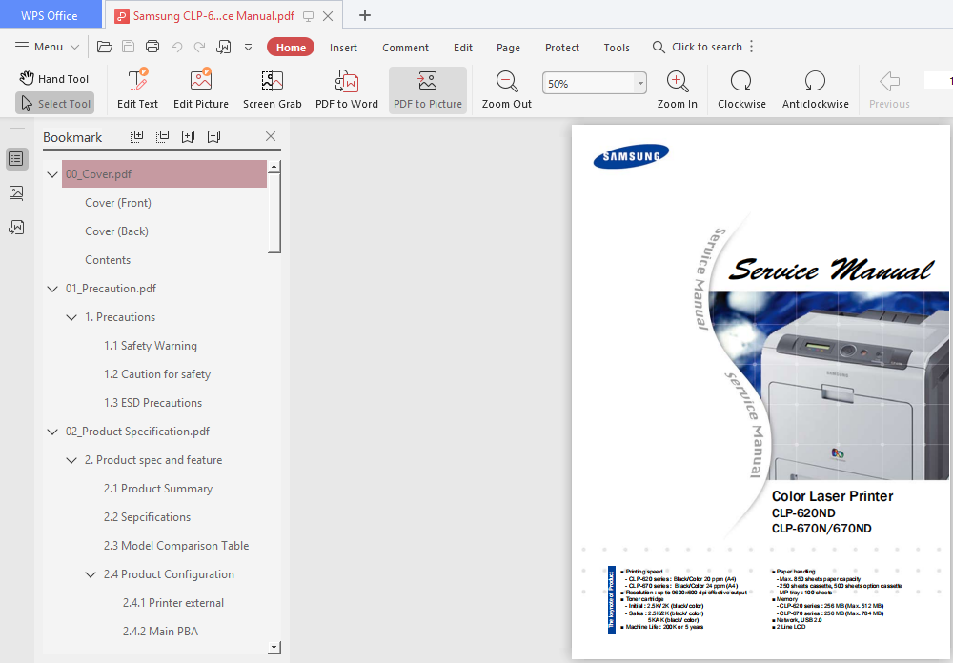Open the Comment tab
This screenshot has width=953, height=663.
coord(405,48)
